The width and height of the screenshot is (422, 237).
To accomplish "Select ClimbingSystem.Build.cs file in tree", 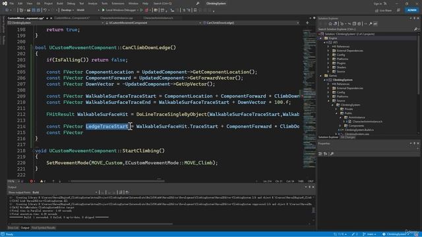I will pos(359,130).
